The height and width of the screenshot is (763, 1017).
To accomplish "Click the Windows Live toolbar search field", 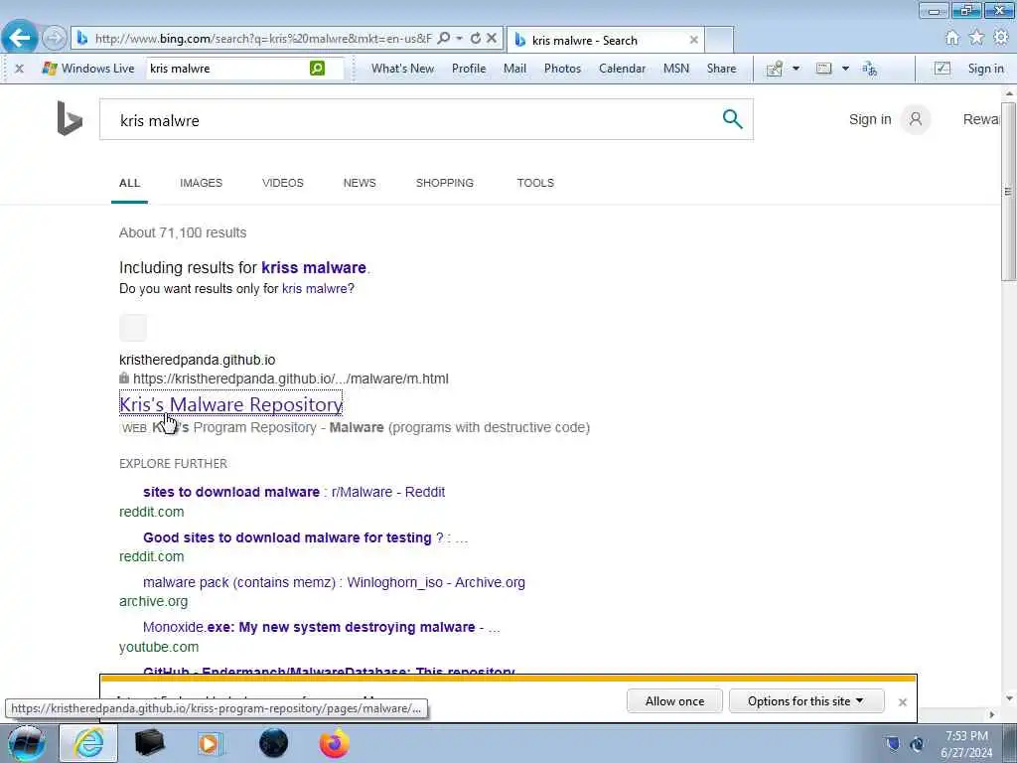I will tap(227, 69).
